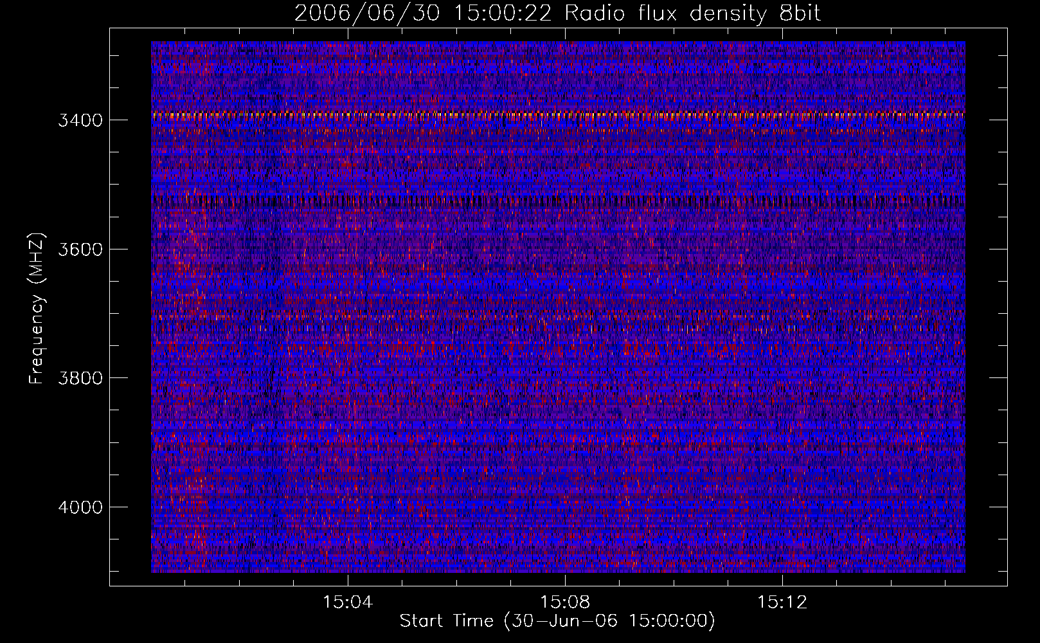The width and height of the screenshot is (1040, 643).
Task: Click the 15:08 time axis label
Action: point(565,602)
